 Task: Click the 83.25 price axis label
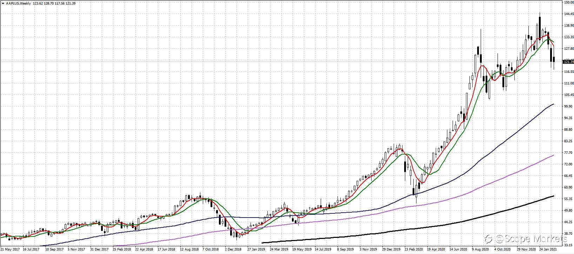tap(568, 141)
